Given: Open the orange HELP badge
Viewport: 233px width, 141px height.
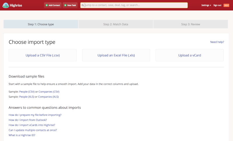Looking at the screenshot, I should (x=226, y=5).
